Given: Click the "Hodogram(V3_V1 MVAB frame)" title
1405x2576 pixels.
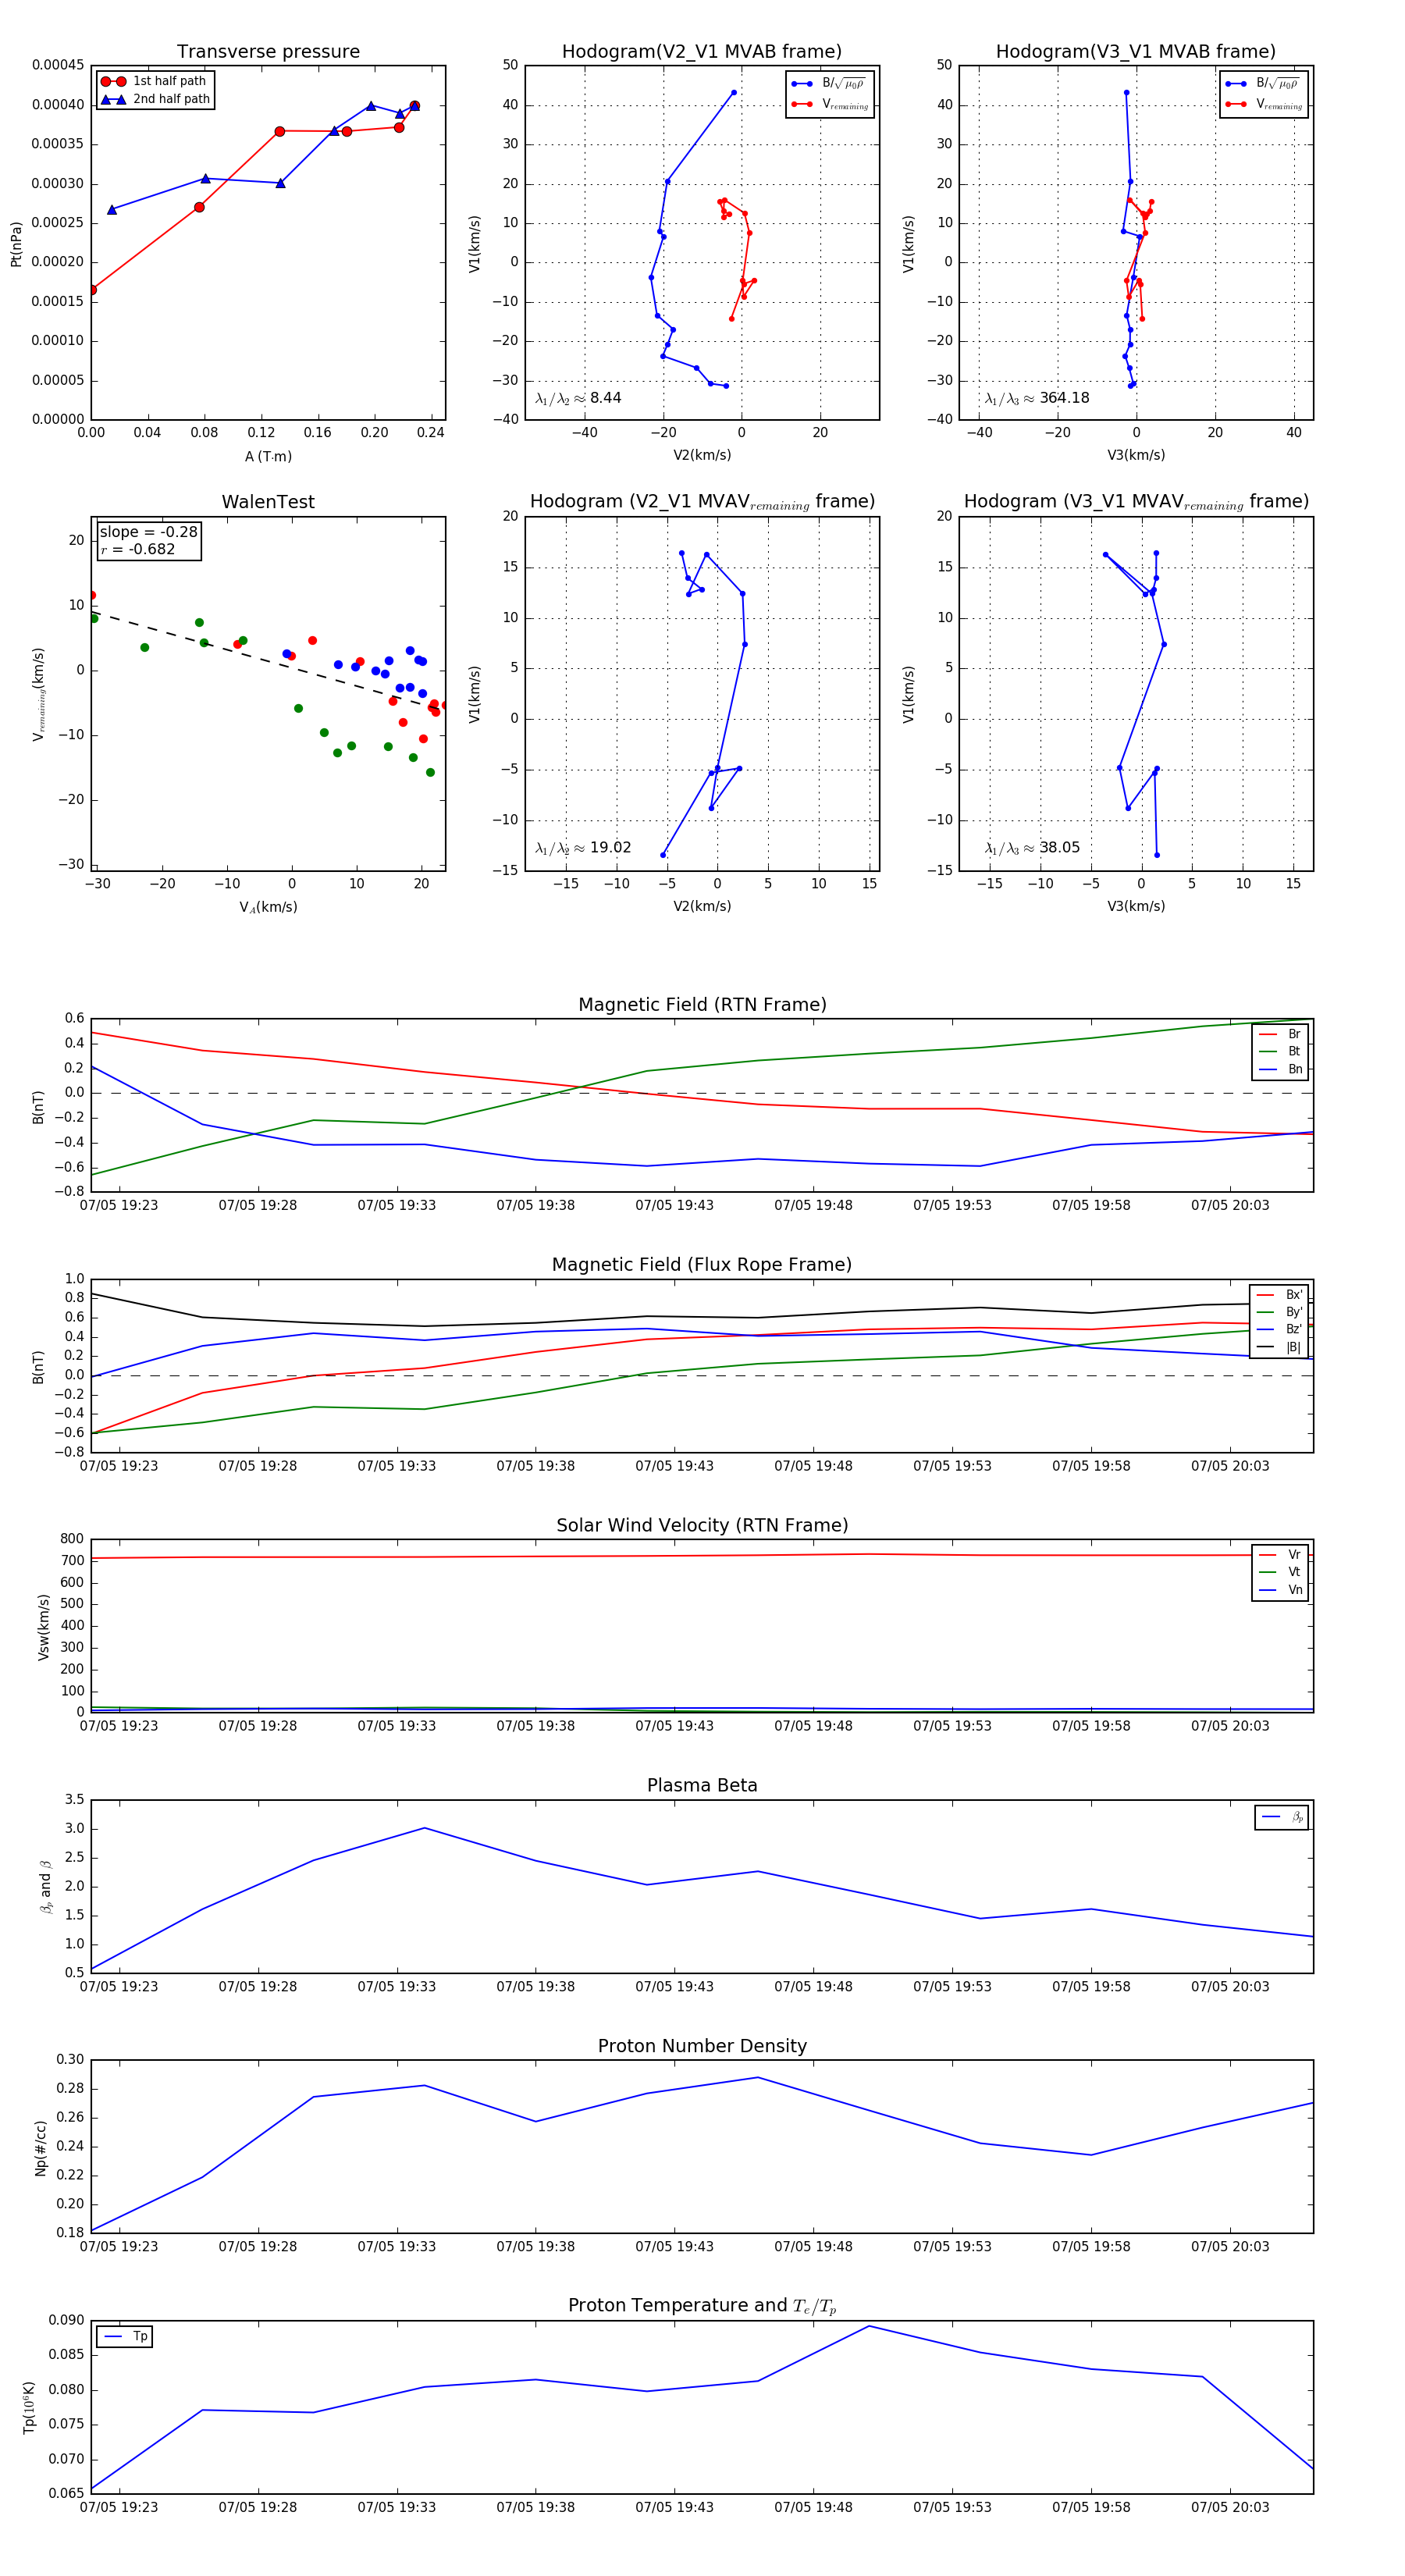Looking at the screenshot, I should 1136,52.
